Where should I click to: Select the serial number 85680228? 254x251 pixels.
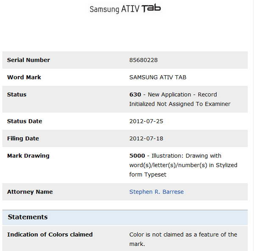[x=144, y=60]
